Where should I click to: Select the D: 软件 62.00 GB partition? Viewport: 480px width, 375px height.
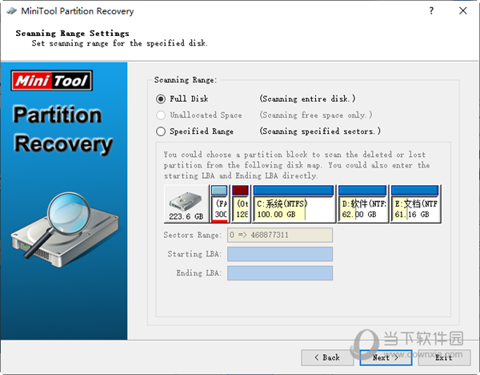(x=362, y=204)
